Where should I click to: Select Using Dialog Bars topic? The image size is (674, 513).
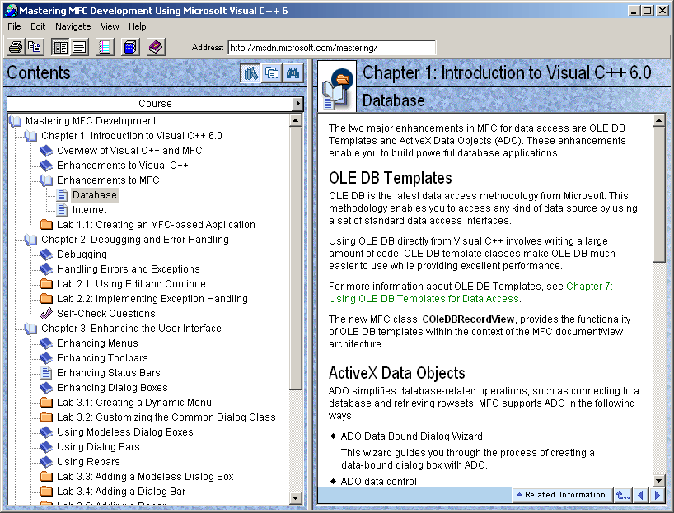point(98,447)
